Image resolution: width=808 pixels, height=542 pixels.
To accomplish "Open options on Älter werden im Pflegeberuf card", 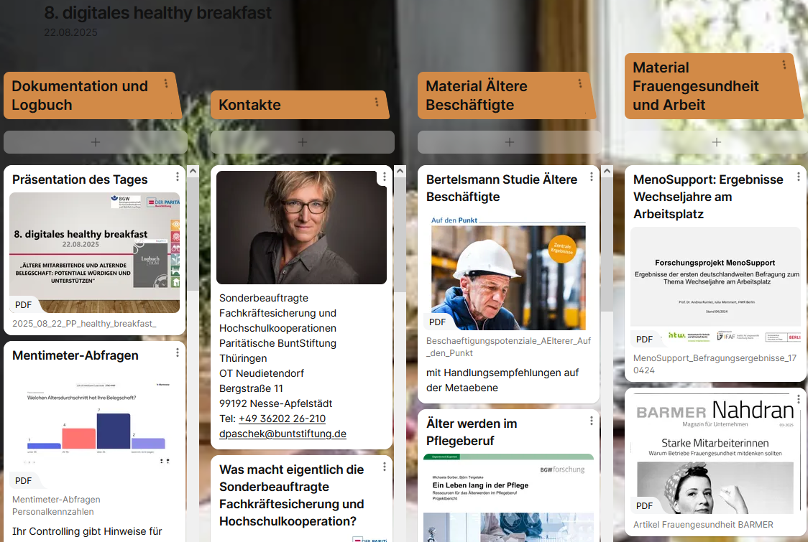I will pos(592,421).
